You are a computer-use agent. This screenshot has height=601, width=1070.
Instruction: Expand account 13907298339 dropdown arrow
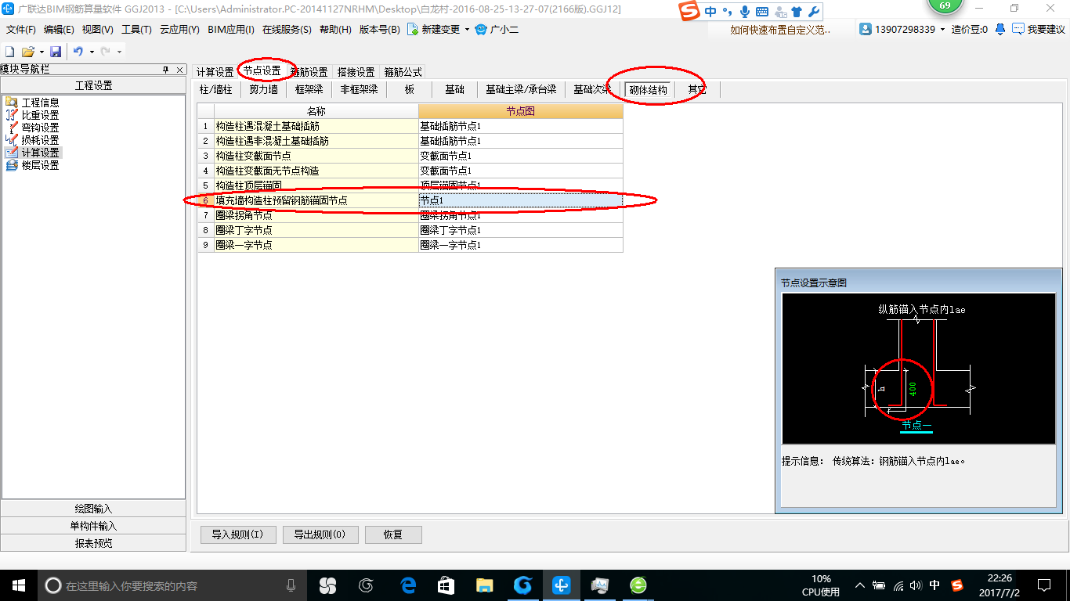943,29
